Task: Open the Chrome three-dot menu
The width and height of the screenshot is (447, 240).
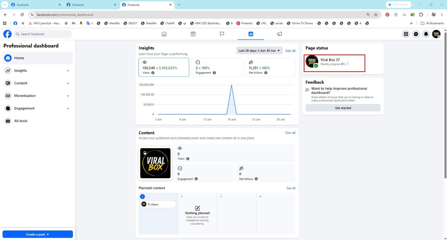Action: click(442, 15)
